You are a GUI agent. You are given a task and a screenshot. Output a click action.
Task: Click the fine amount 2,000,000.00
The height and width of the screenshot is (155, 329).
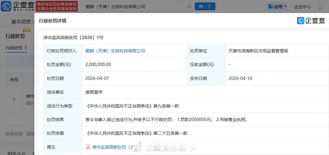pyautogui.click(x=98, y=65)
